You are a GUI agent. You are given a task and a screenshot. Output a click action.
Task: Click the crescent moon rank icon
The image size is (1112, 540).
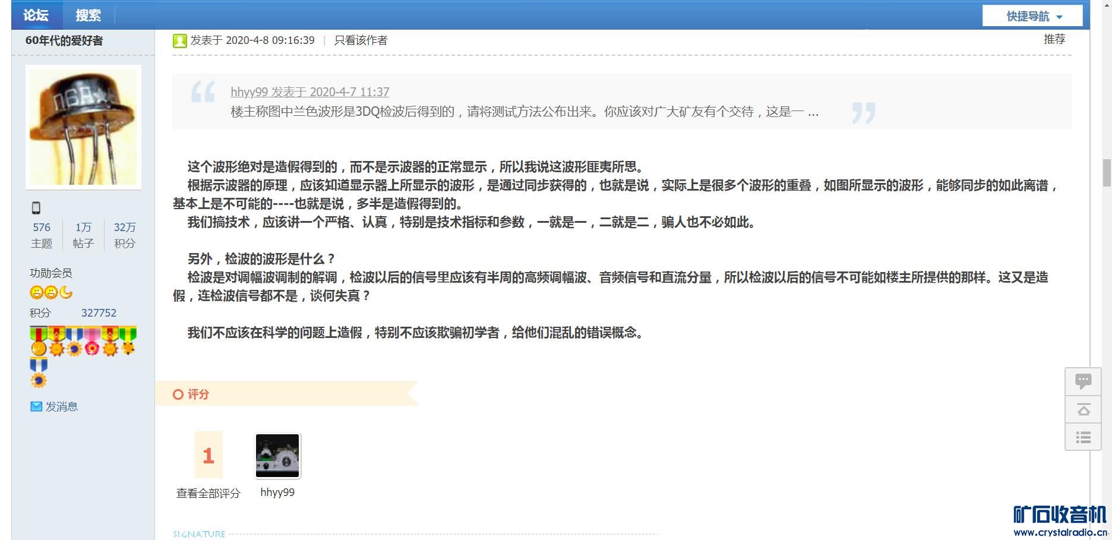[x=66, y=292]
